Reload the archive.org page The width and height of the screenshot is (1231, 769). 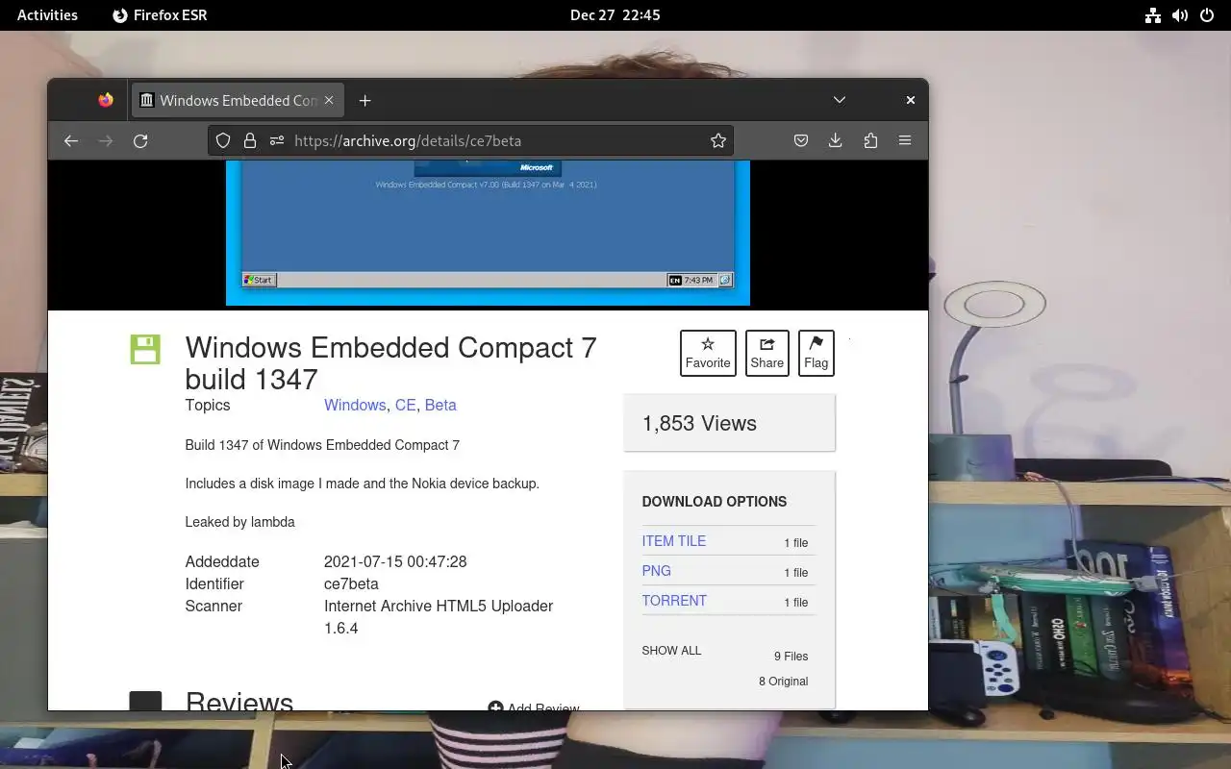coord(140,140)
